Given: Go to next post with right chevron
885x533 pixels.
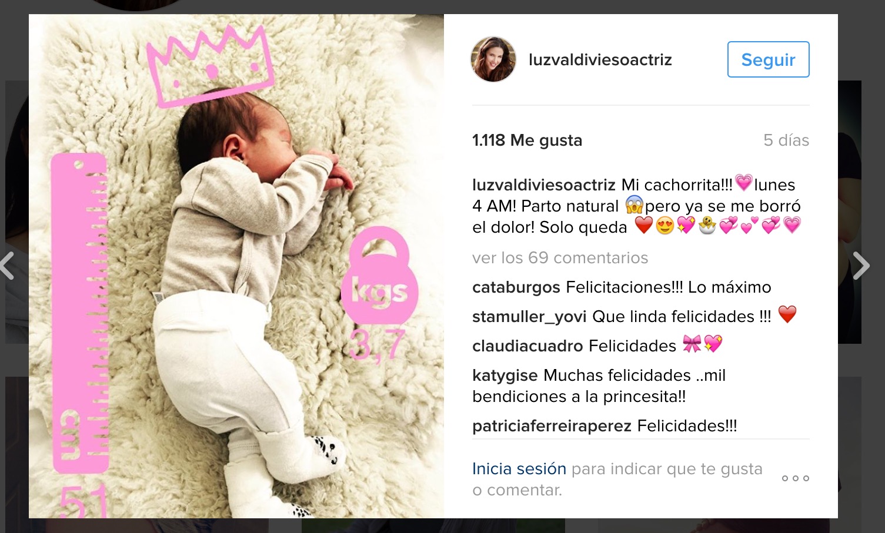Looking at the screenshot, I should click(861, 266).
